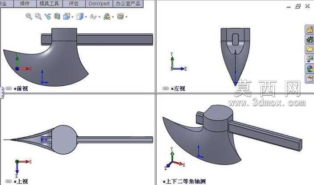Image resolution: width=314 pixels, height=185 pixels.
Task: Toggle the Section View tool
Action: pos(57,17)
